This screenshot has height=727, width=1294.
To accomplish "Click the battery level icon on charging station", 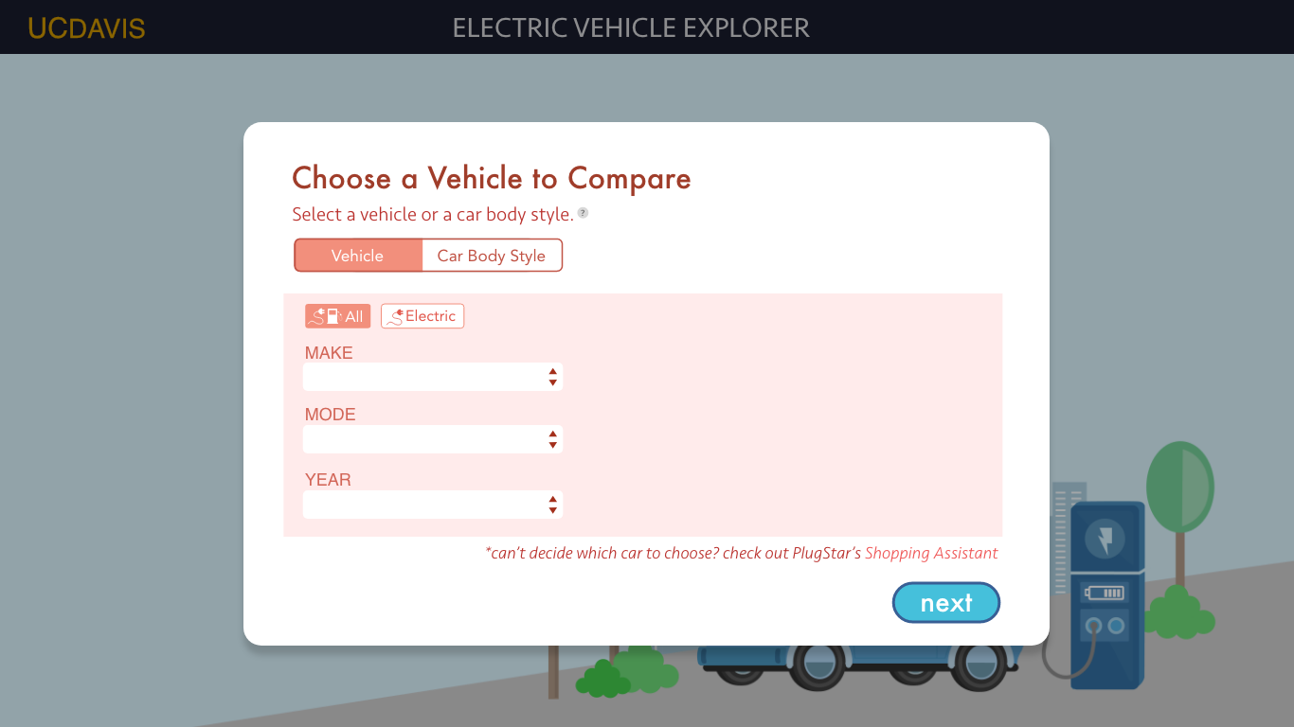I will pyautogui.click(x=1105, y=593).
